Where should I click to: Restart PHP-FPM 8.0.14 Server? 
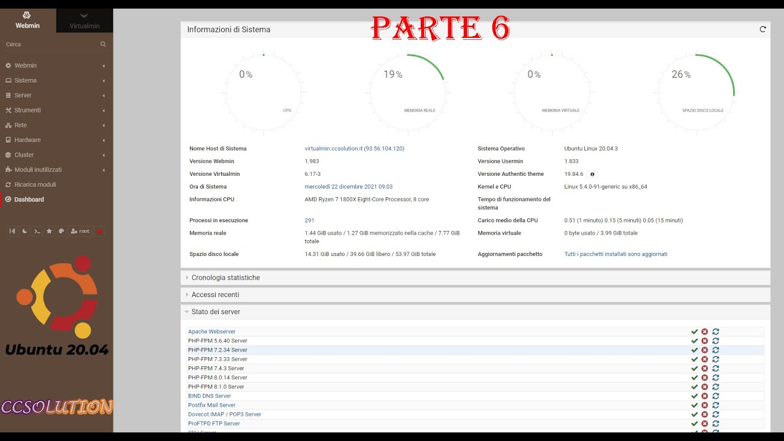(715, 377)
